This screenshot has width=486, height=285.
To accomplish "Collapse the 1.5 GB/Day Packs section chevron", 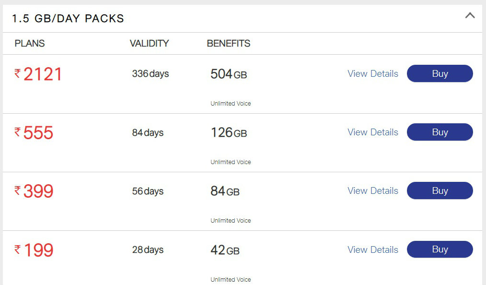I will pos(470,15).
